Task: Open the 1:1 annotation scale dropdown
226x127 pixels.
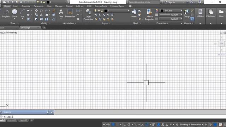Action: (172, 125)
